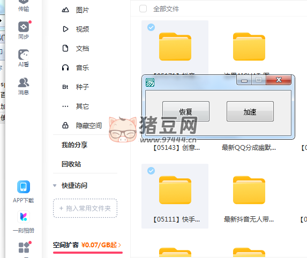Click the arrow after 空间扩容 ¥0.07/GB起
This screenshot has height=258, width=307.
coord(119,245)
